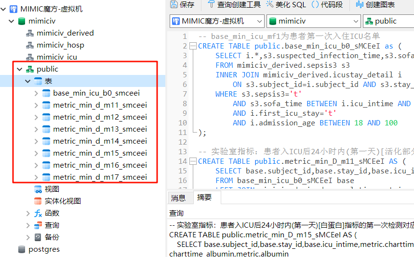Switch to the 摘要 tab
The height and width of the screenshot is (257, 414).
click(204, 197)
